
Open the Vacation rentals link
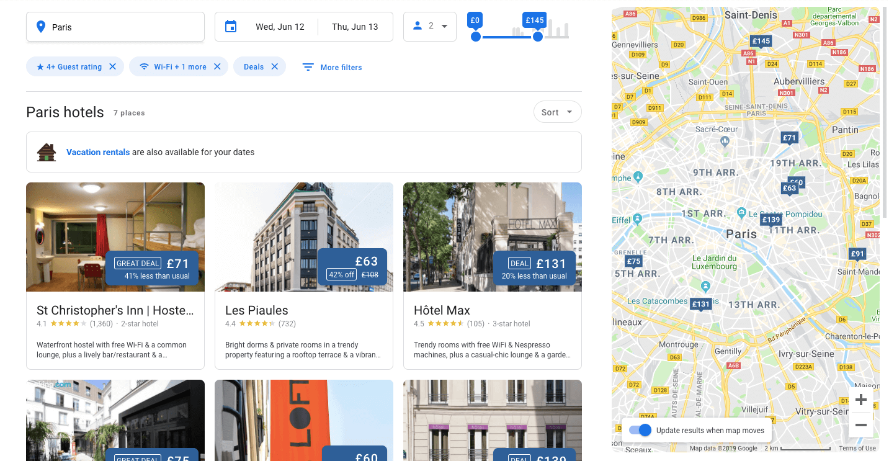tap(98, 152)
